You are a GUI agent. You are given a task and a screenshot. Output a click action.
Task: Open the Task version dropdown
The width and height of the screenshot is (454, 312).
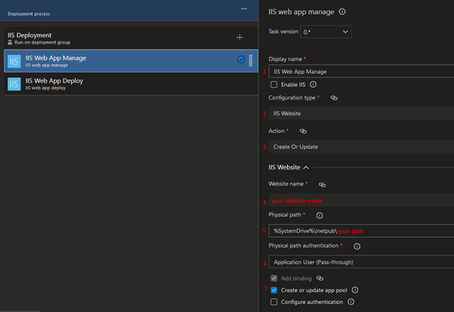(x=326, y=31)
